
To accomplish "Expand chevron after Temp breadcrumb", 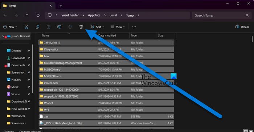I will tap(138, 15).
